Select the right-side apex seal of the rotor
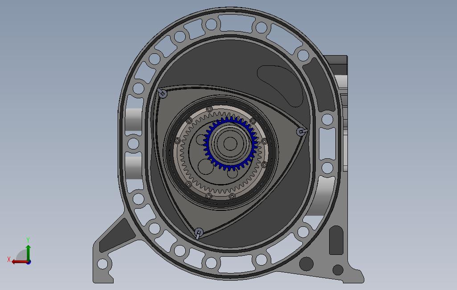Viewport: 457px width, 290px height. tap(302, 132)
